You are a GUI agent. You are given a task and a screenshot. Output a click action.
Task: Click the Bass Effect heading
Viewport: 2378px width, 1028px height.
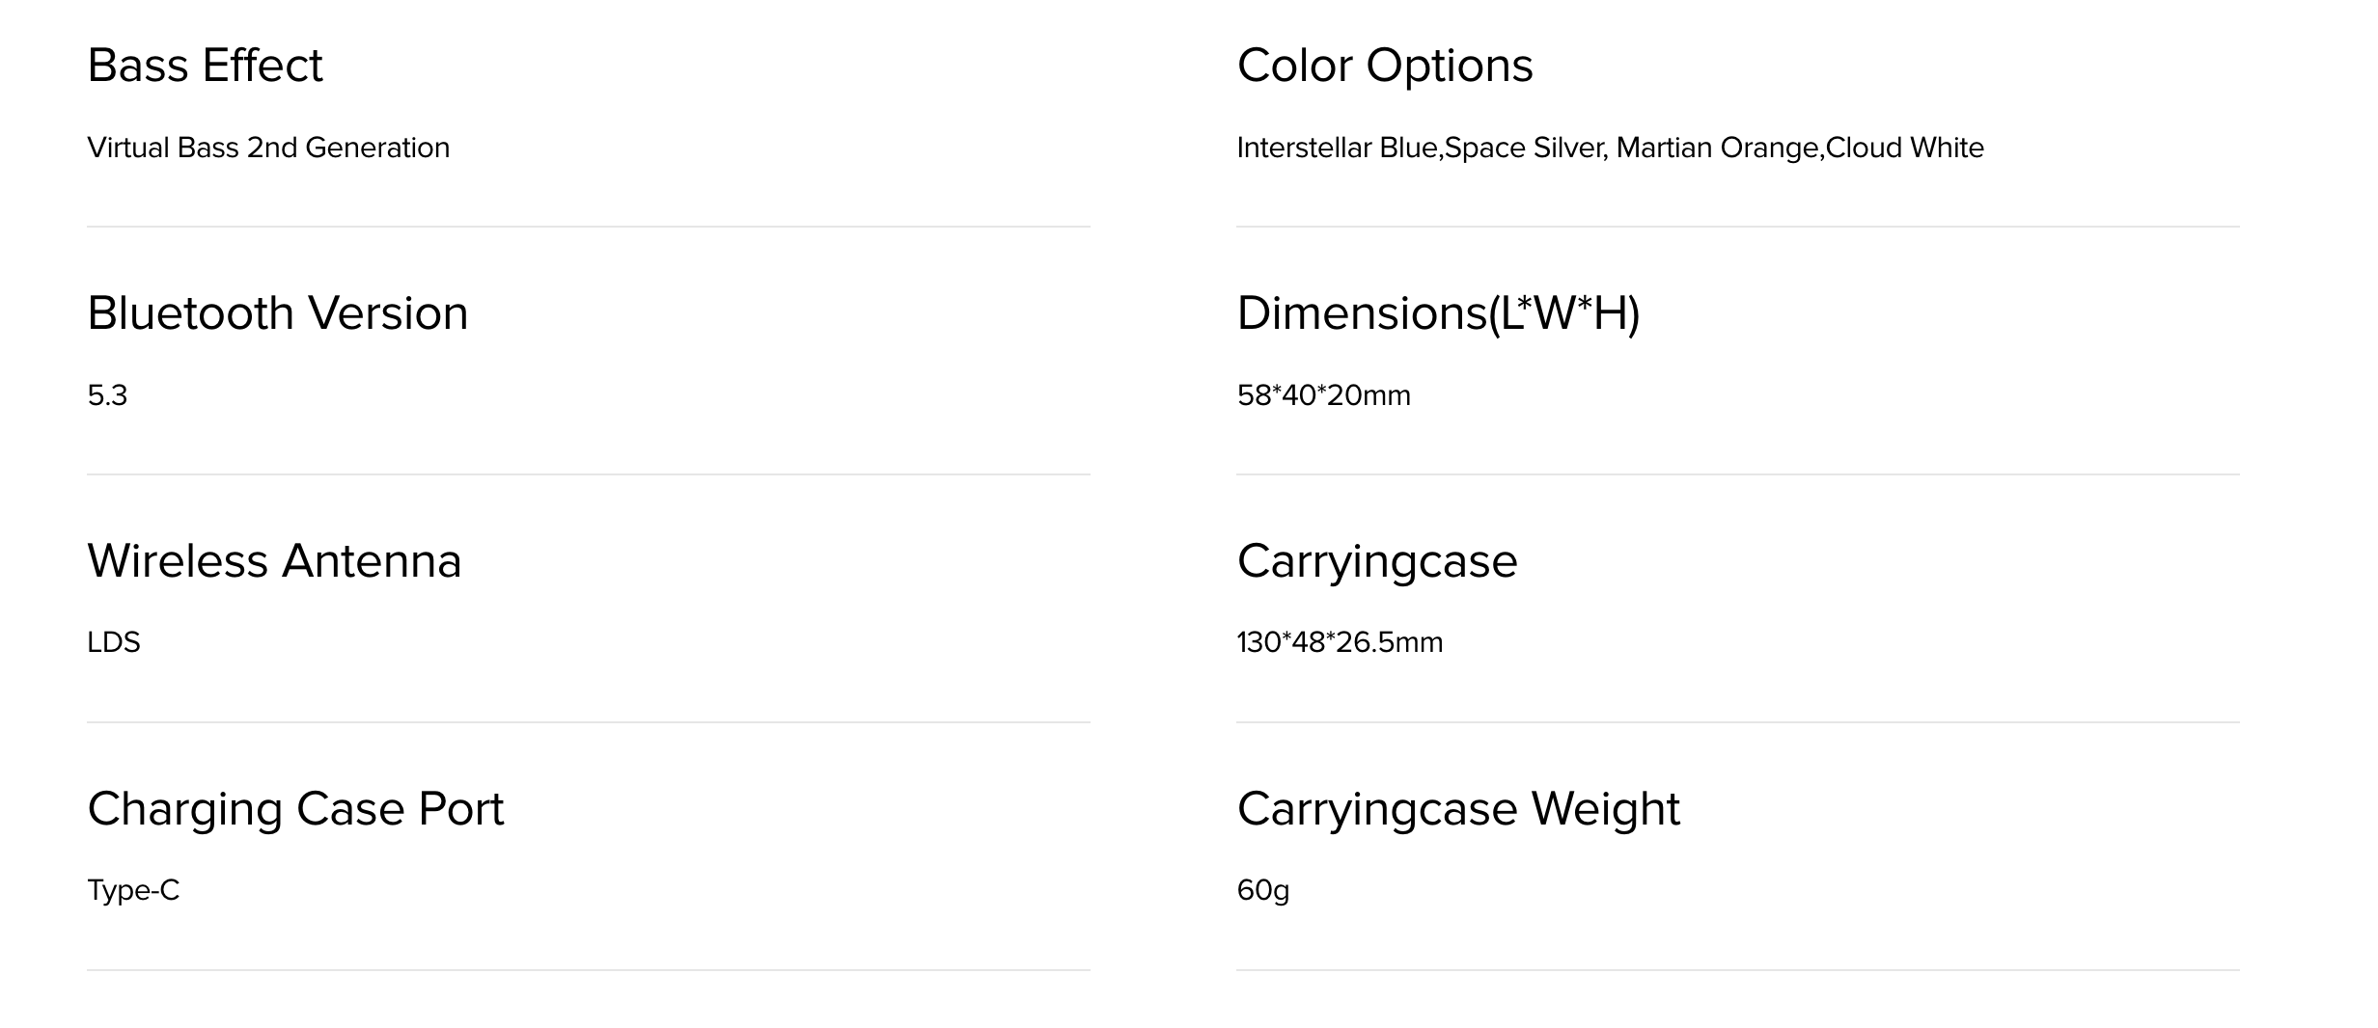(x=205, y=66)
